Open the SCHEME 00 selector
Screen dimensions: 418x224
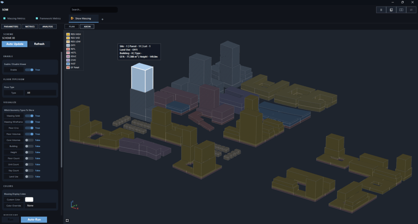pyautogui.click(x=9, y=38)
